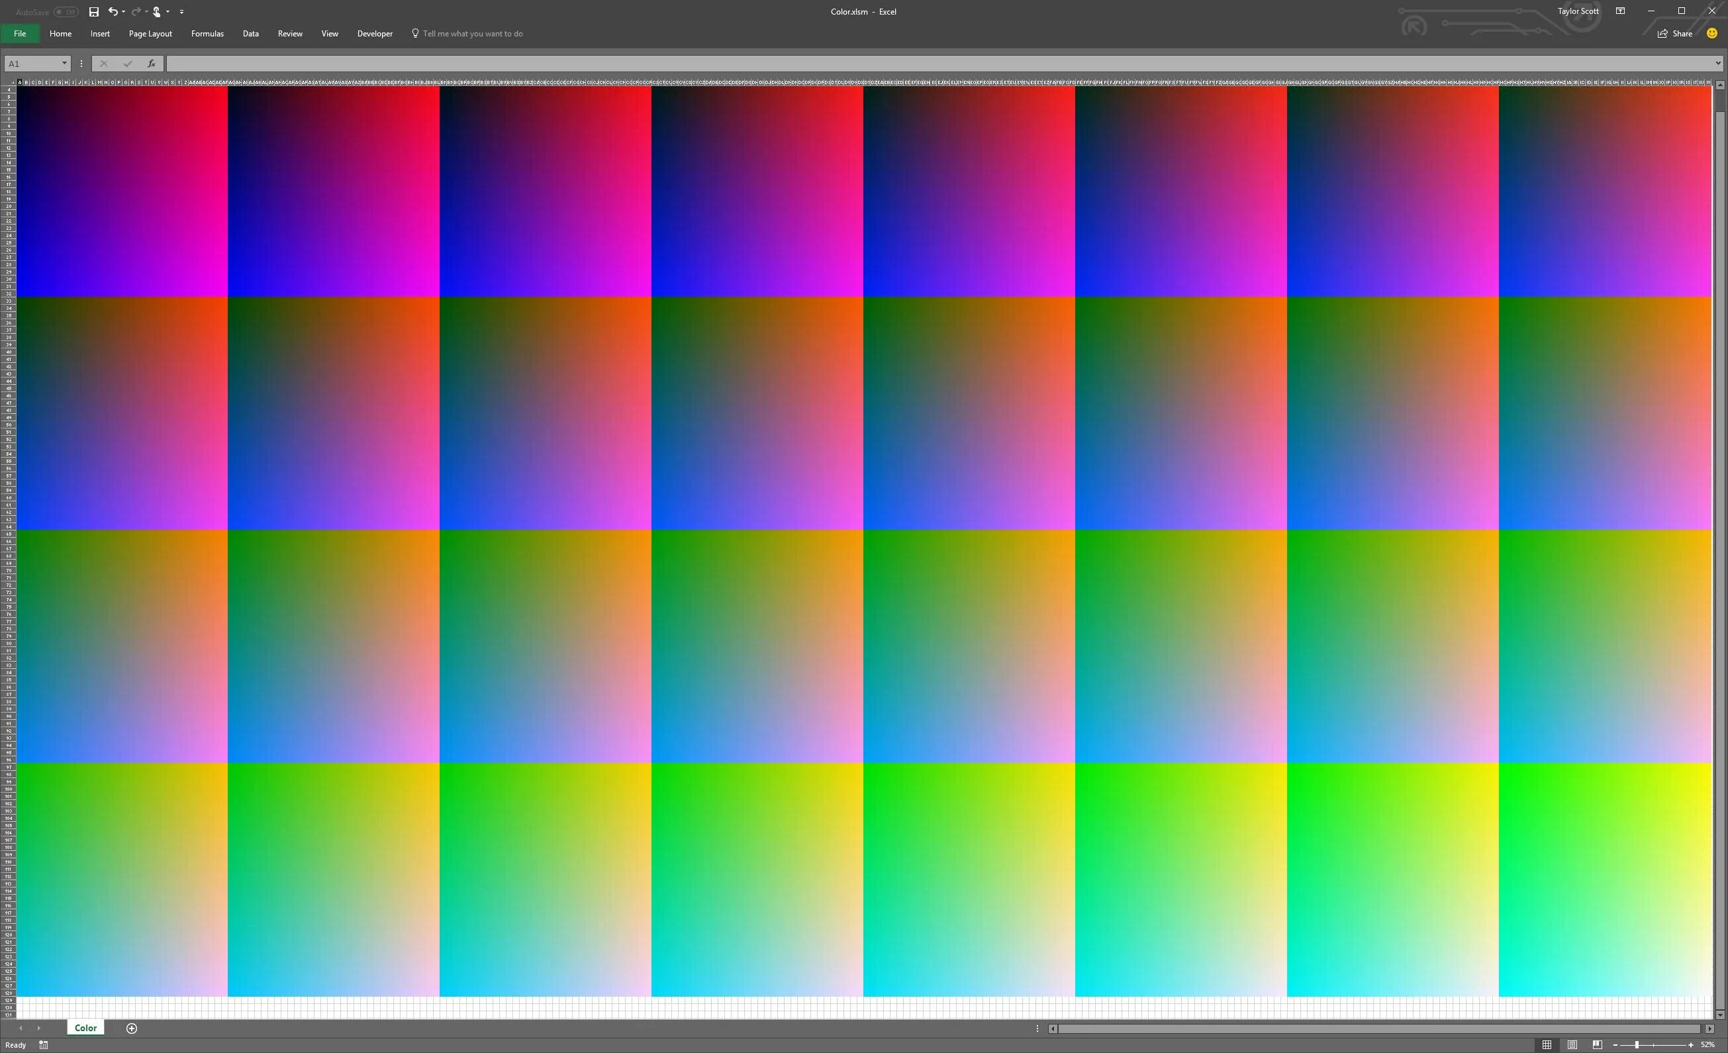This screenshot has height=1053, width=1728.
Task: Toggle the AutoSave switch
Action: (66, 12)
